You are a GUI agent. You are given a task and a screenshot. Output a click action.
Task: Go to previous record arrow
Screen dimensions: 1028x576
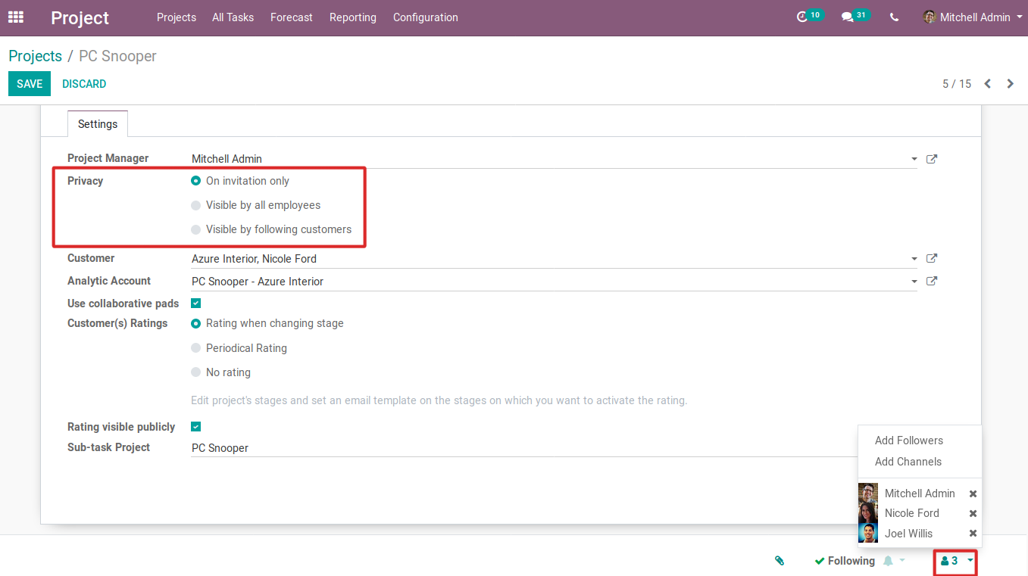987,84
